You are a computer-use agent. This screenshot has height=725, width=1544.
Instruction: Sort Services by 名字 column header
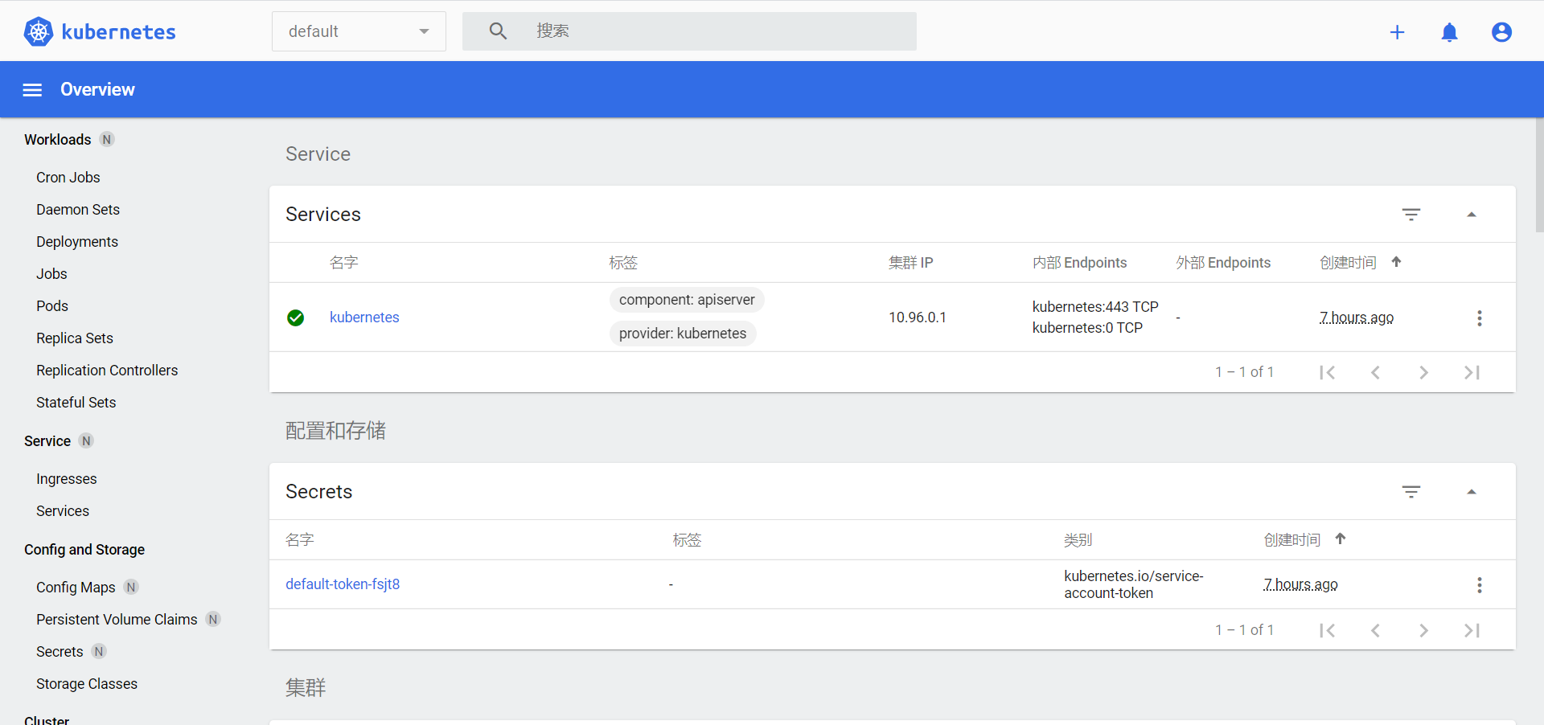tap(344, 263)
